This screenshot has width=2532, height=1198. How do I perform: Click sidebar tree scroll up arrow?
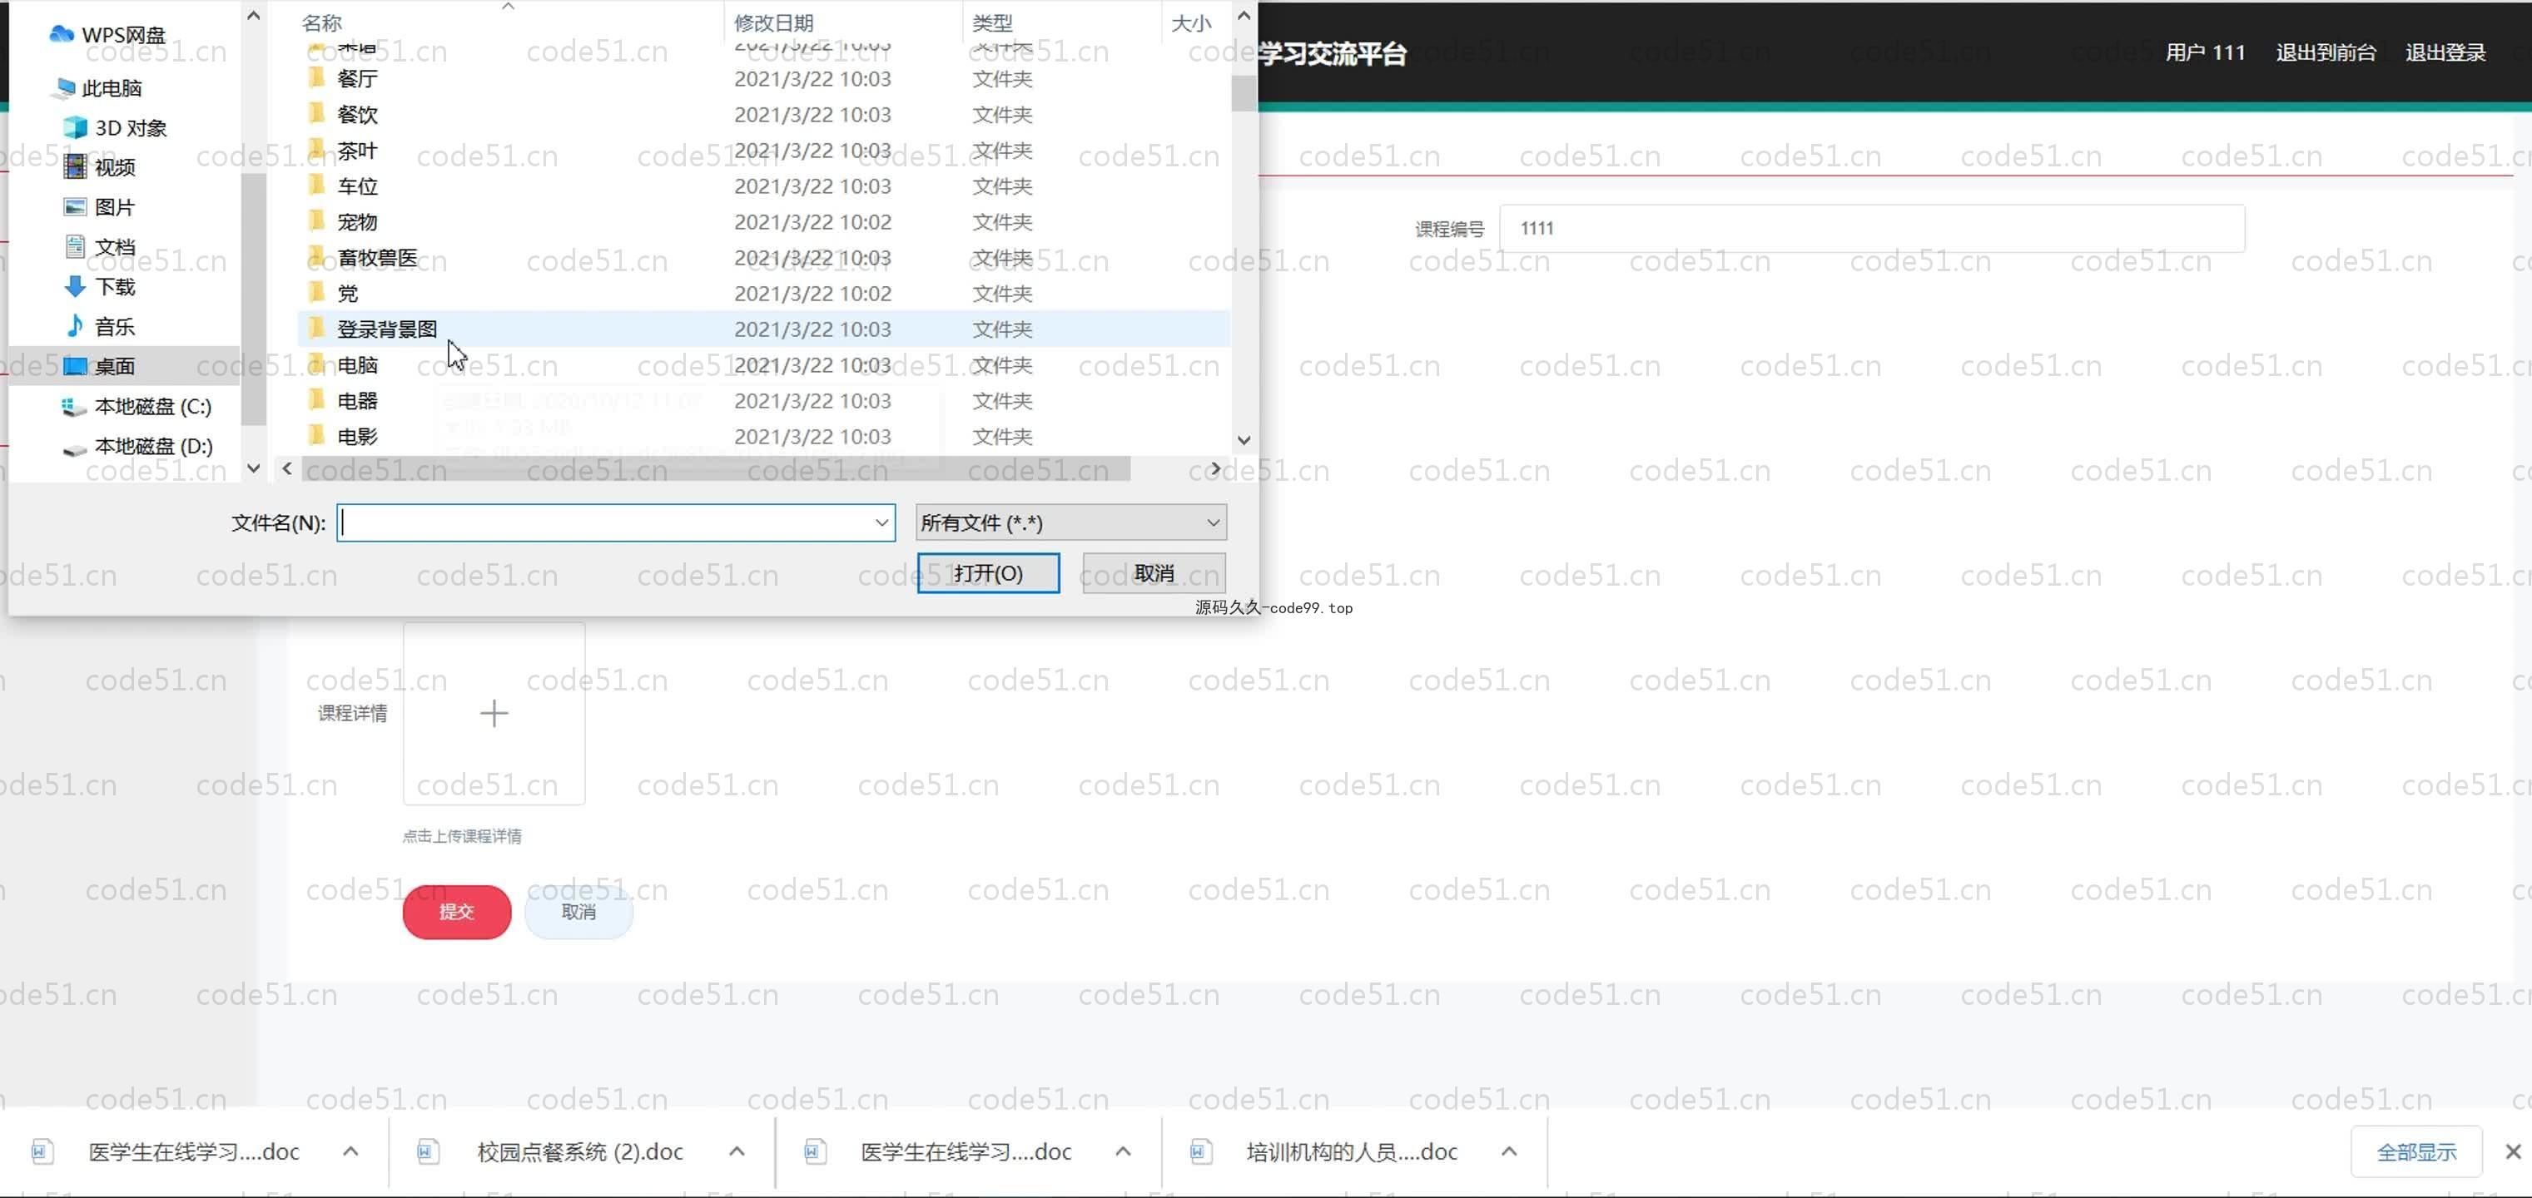point(254,15)
